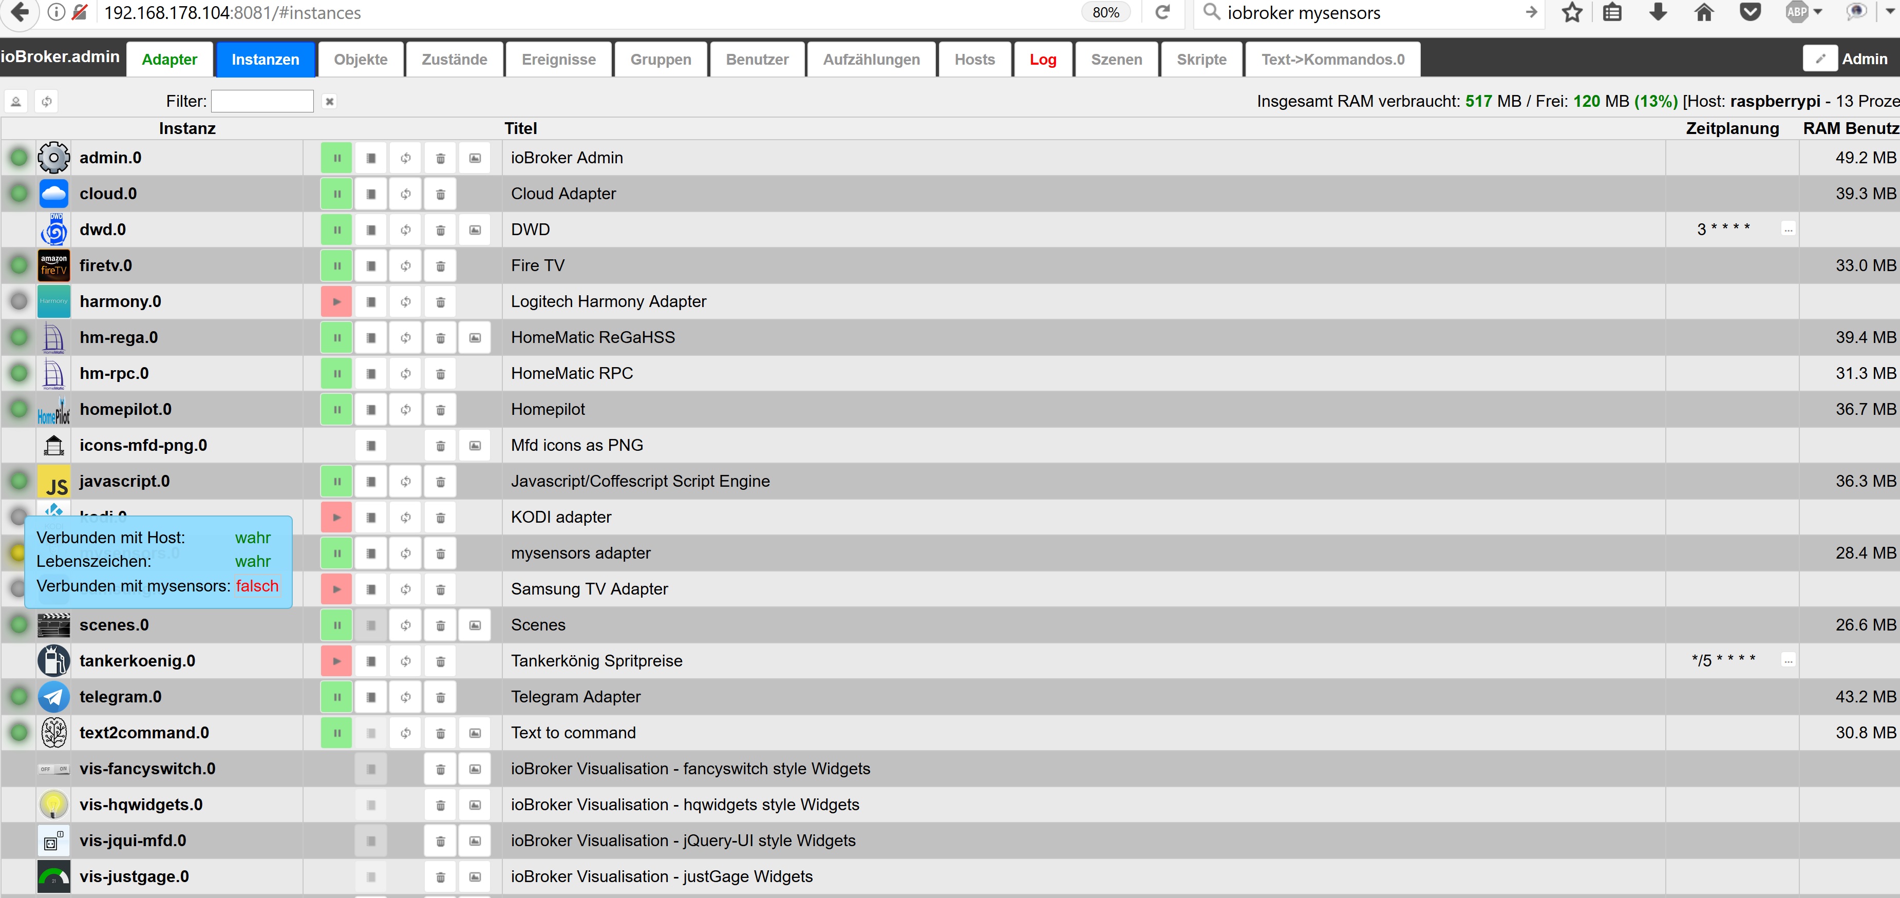Click the reload instances icon beside Filter

click(x=46, y=101)
